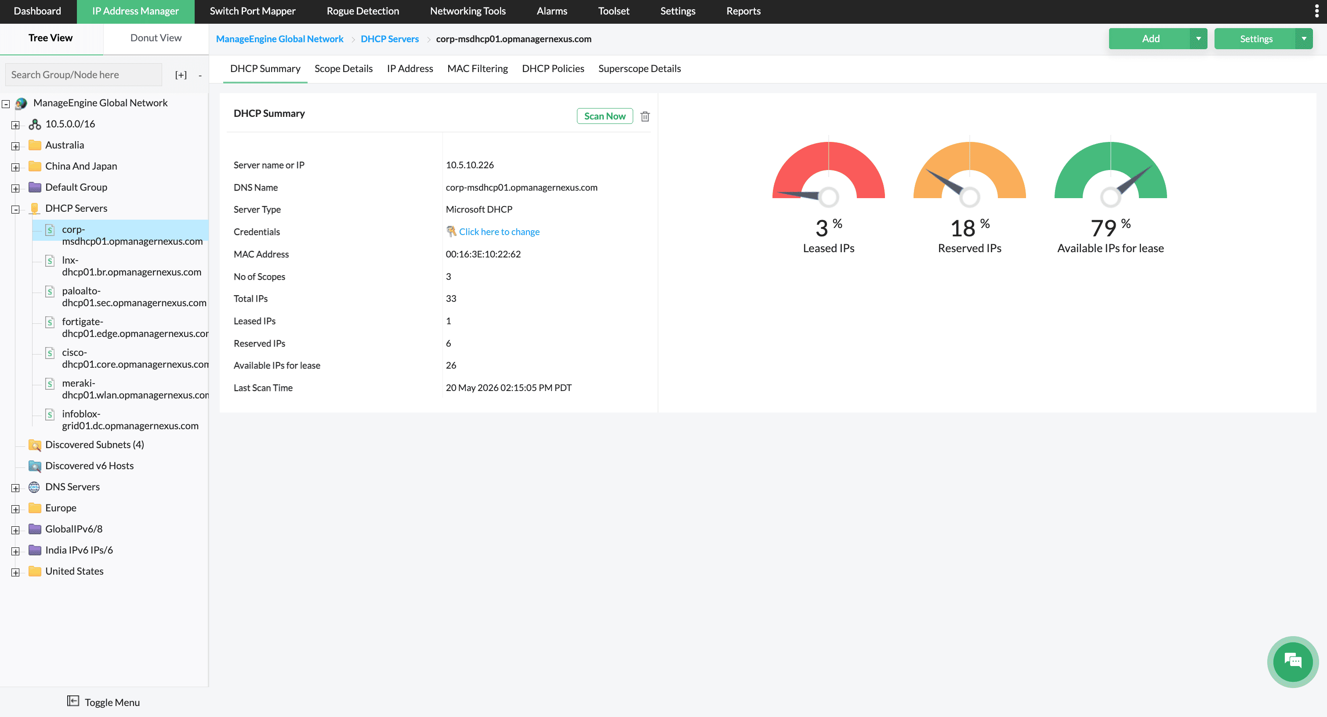The width and height of the screenshot is (1327, 717).
Task: Click the credentials key icon
Action: pos(451,232)
